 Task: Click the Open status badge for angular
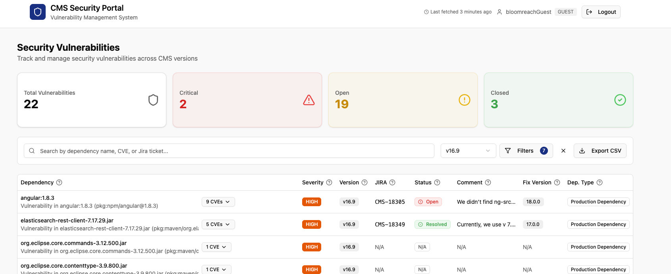(428, 202)
